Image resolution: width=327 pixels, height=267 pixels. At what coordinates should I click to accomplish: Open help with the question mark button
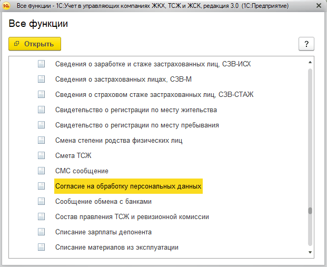306,44
